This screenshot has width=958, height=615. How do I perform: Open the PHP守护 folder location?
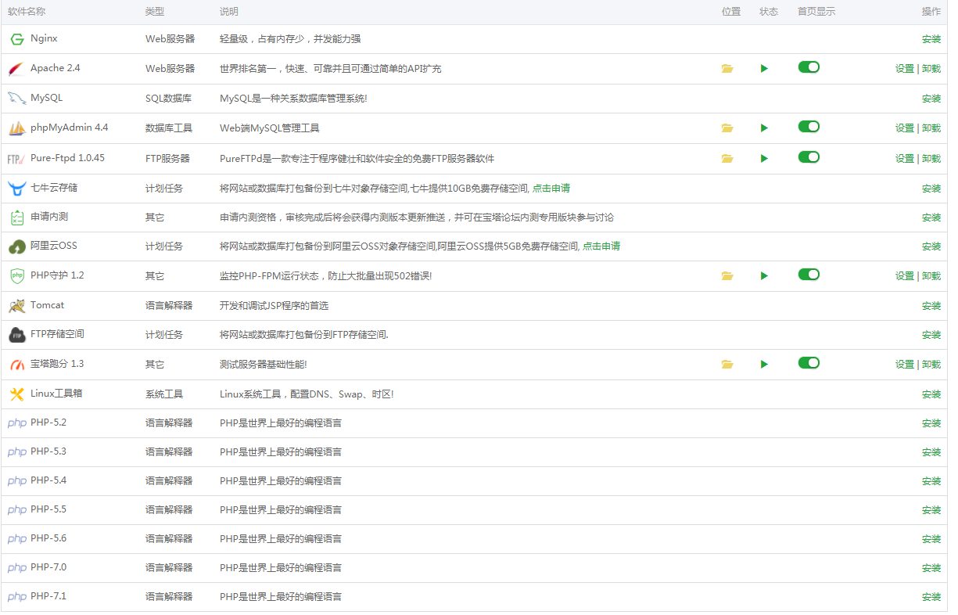727,276
